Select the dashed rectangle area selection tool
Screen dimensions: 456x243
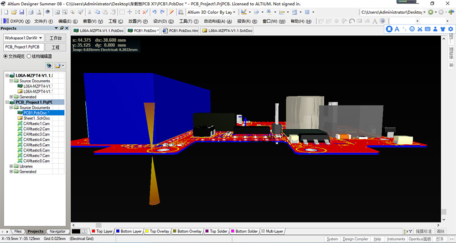click(x=122, y=12)
